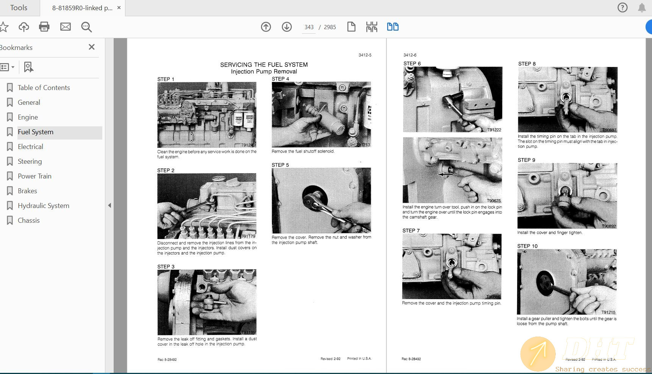Select the 8-81859R0-linked document tab
Viewport: 652px width, 374px height.
pos(82,8)
